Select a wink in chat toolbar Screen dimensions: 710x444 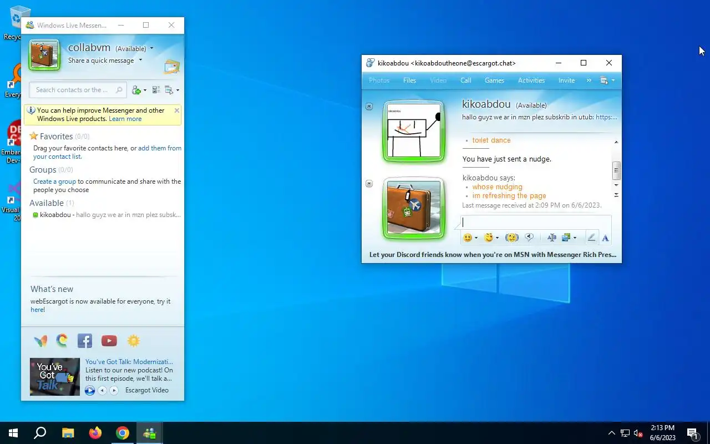pos(488,238)
